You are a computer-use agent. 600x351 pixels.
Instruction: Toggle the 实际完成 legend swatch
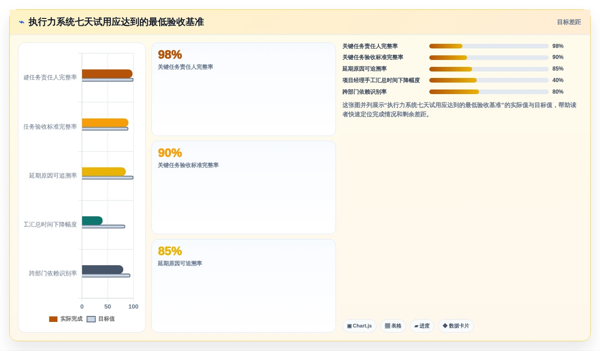coord(54,319)
